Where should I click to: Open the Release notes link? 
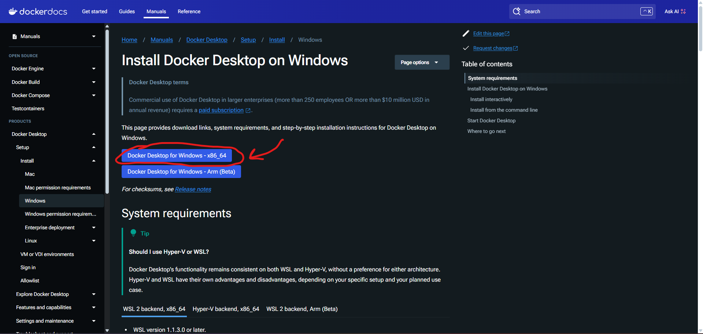click(193, 189)
